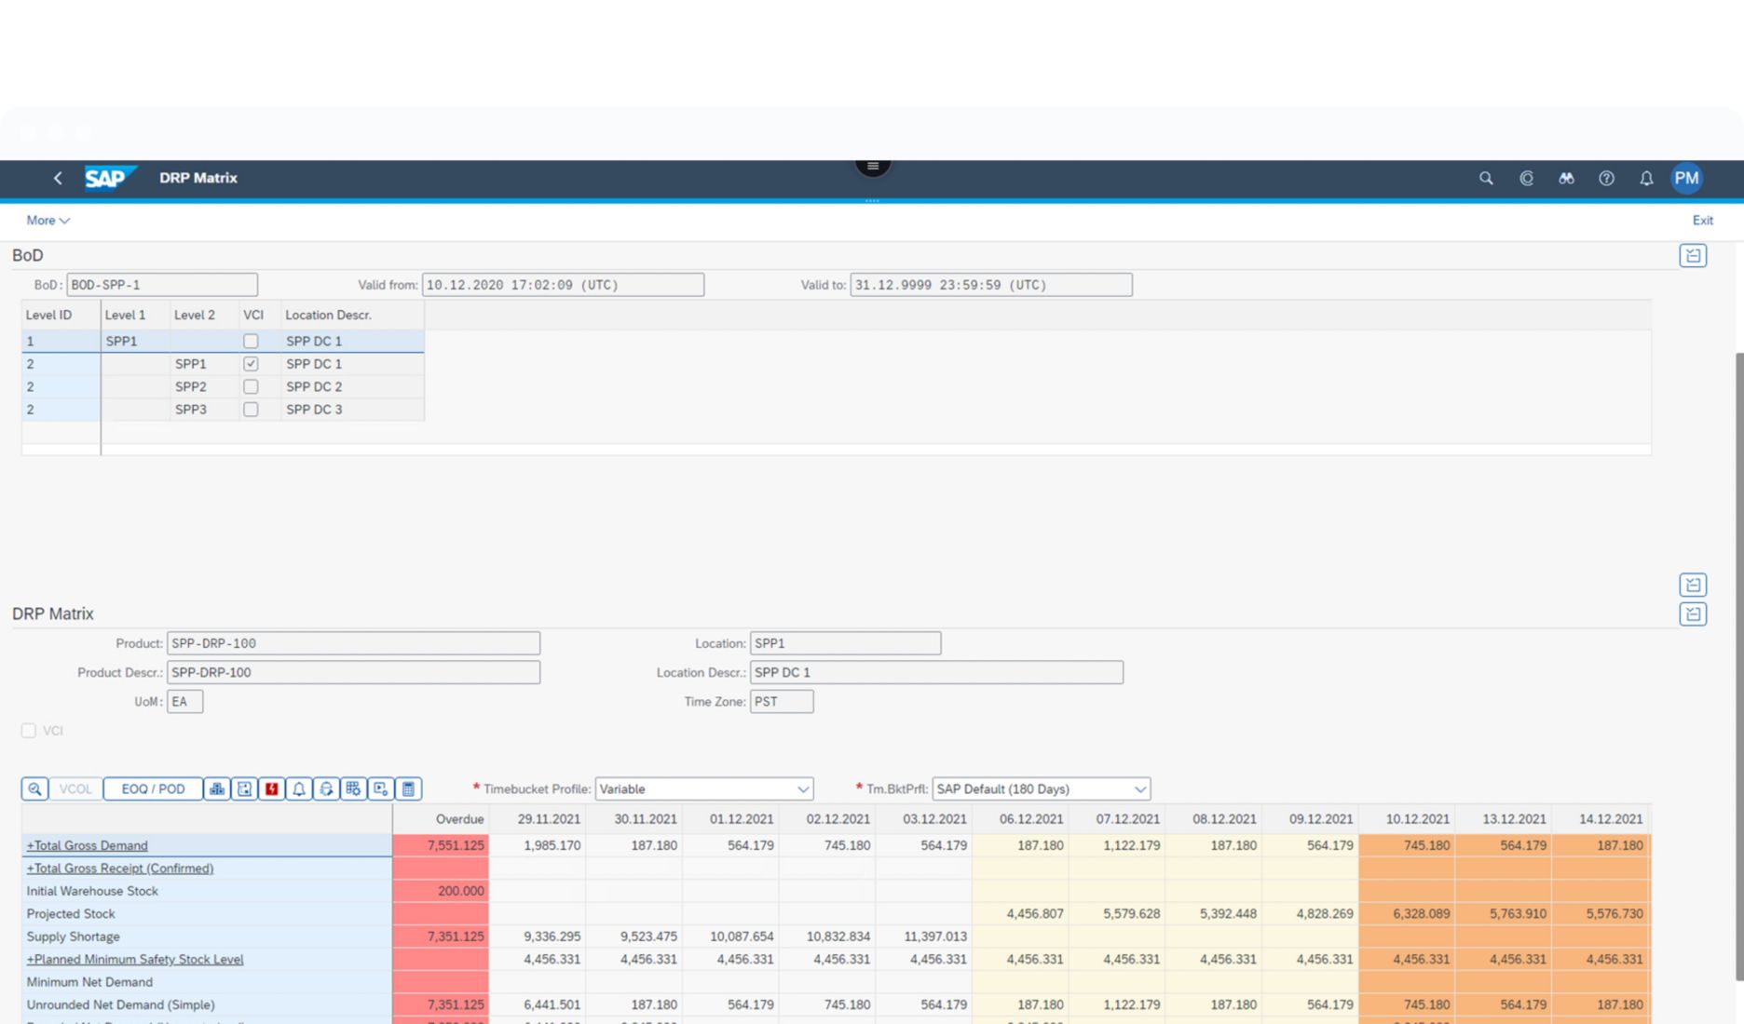Uncheck the VCI checkbox for SPP1 row

coord(251,364)
